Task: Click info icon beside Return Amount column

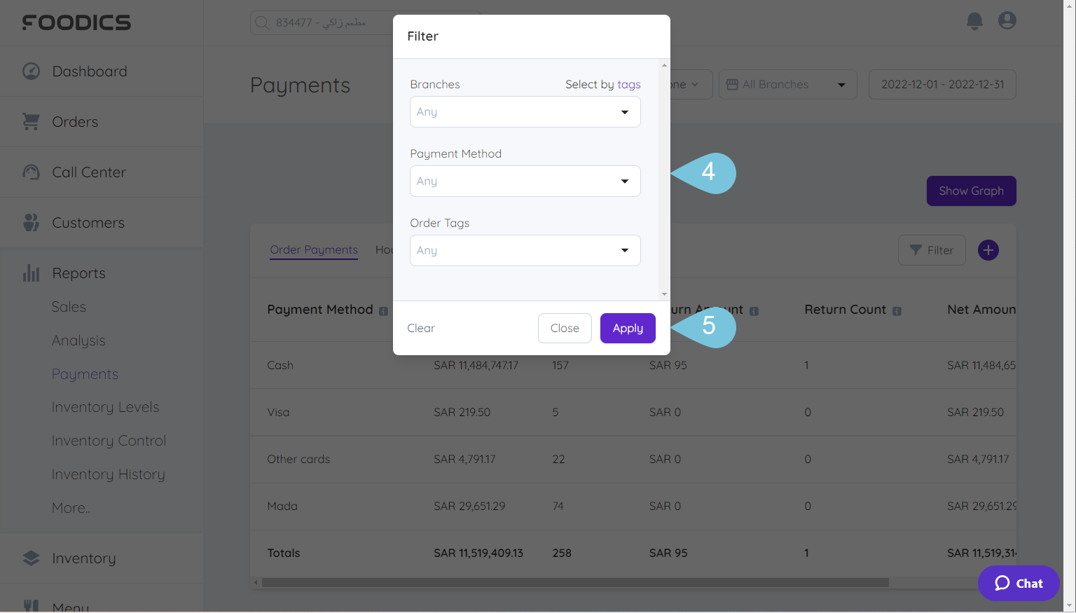Action: (754, 311)
